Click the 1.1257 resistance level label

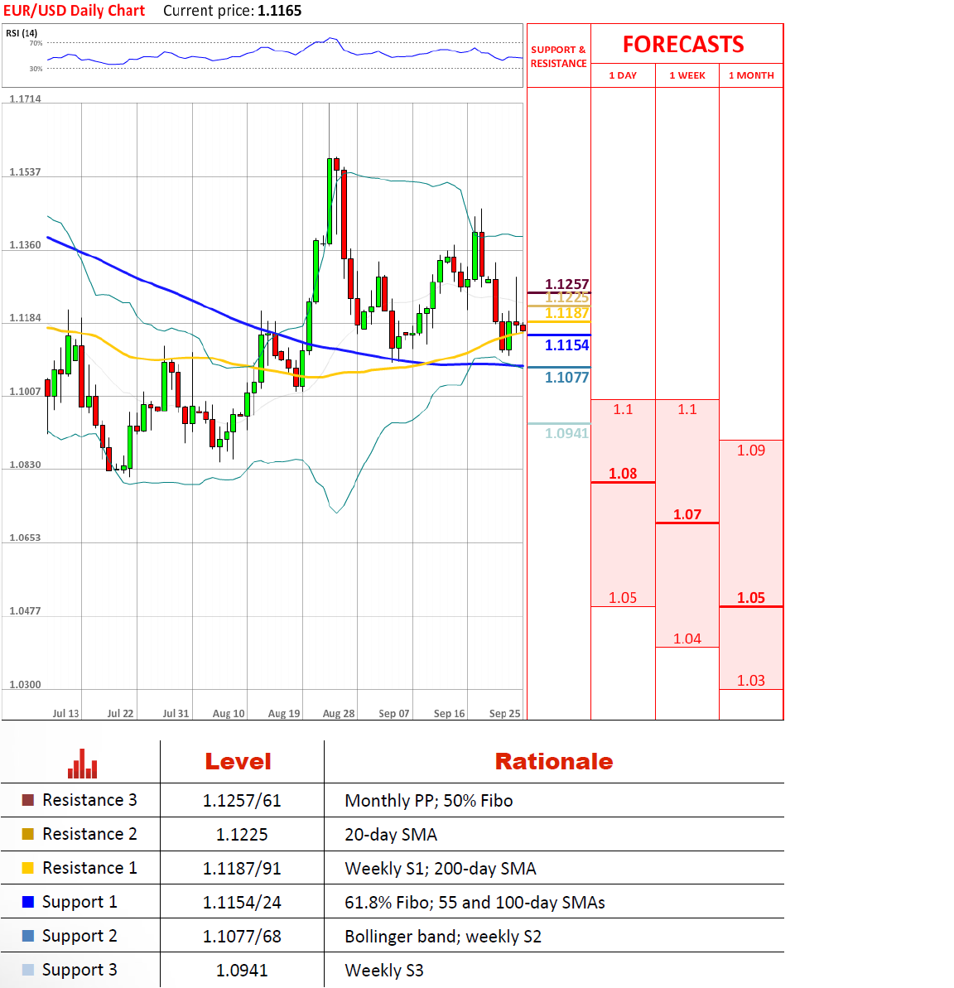click(x=566, y=284)
